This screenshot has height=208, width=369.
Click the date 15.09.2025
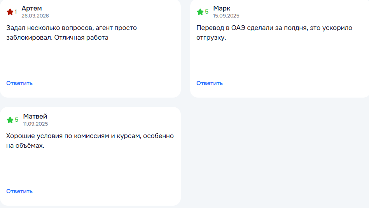coord(226,16)
